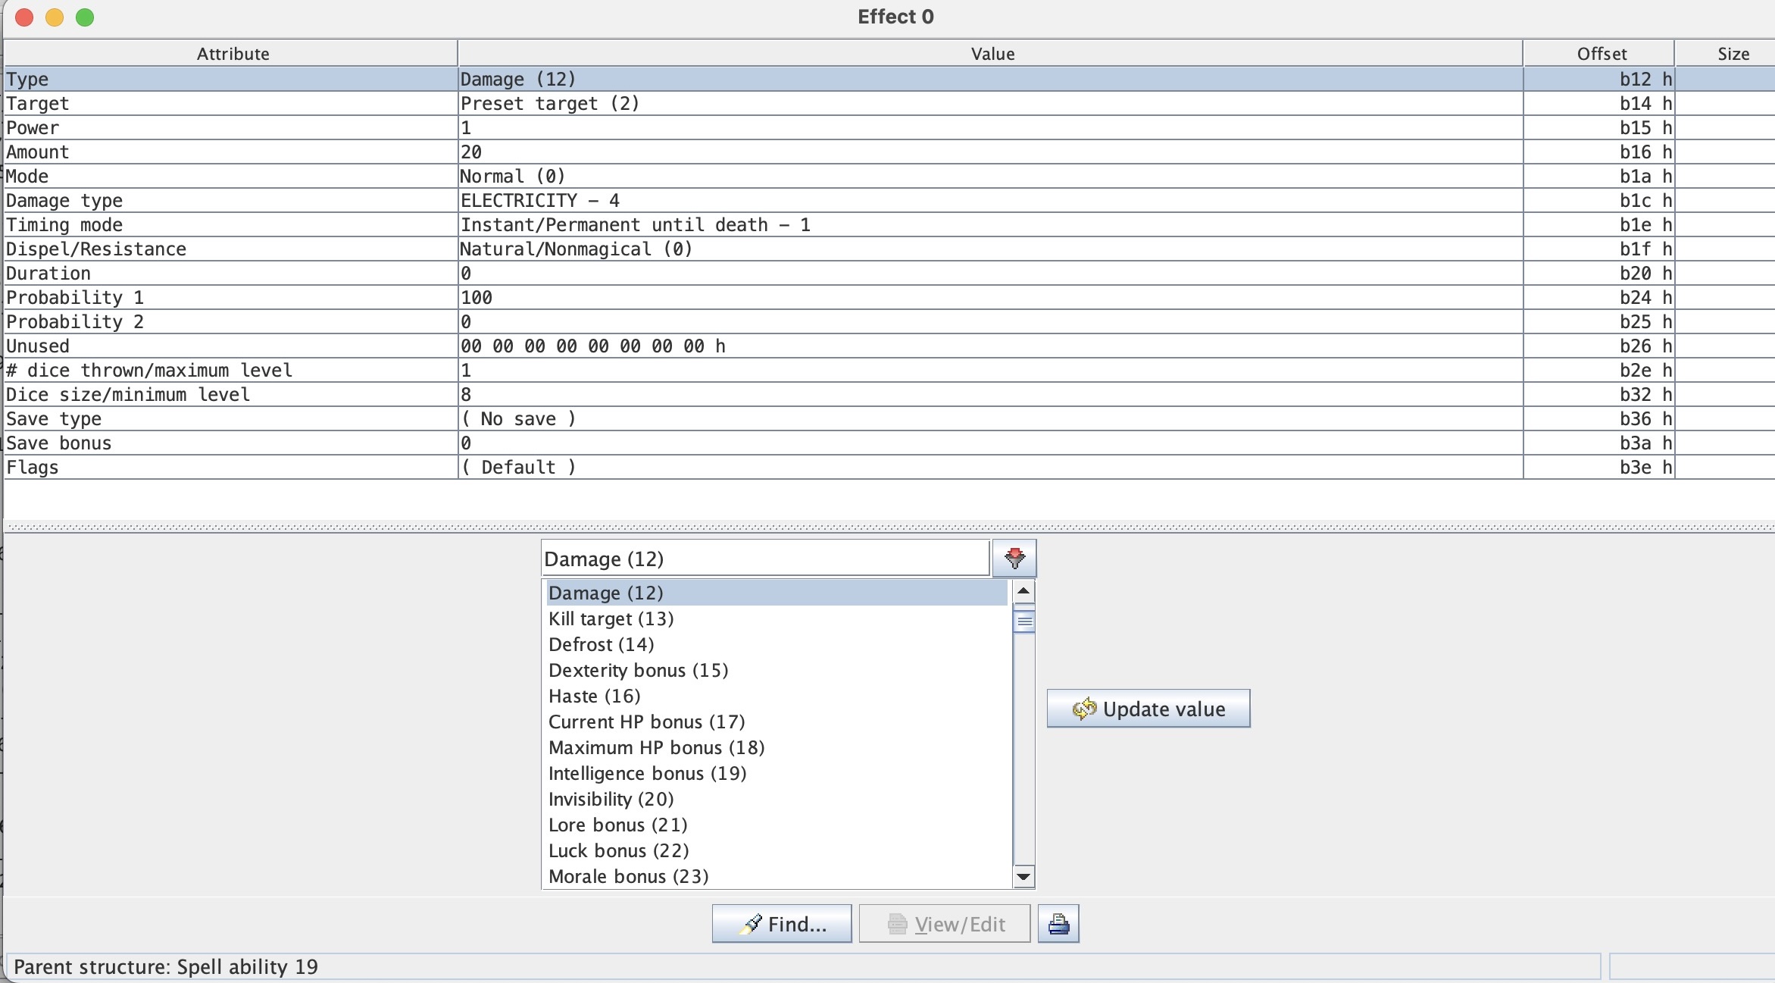Screen dimensions: 1775x983
Task: Select Luck bonus (22) in the list
Action: (x=778, y=850)
